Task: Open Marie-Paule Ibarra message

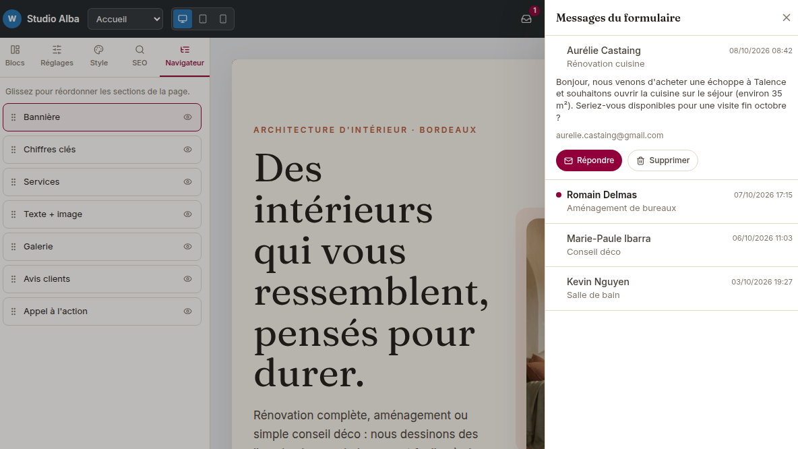Action: coord(671,245)
